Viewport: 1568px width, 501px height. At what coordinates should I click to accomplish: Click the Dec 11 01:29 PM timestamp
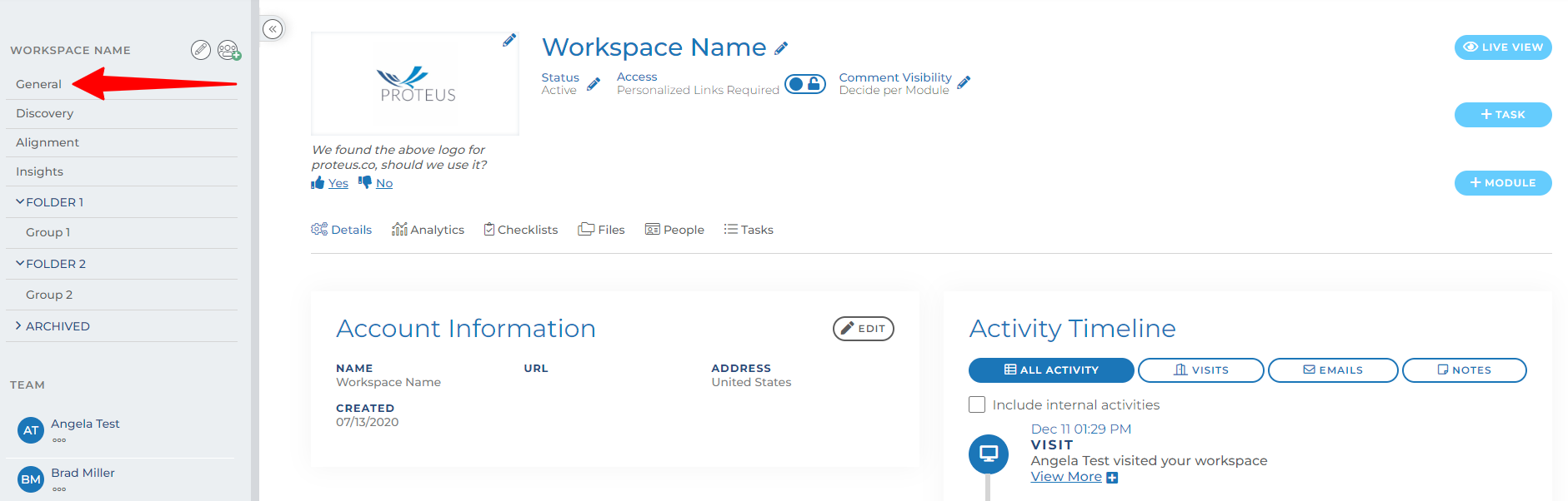pos(1081,429)
